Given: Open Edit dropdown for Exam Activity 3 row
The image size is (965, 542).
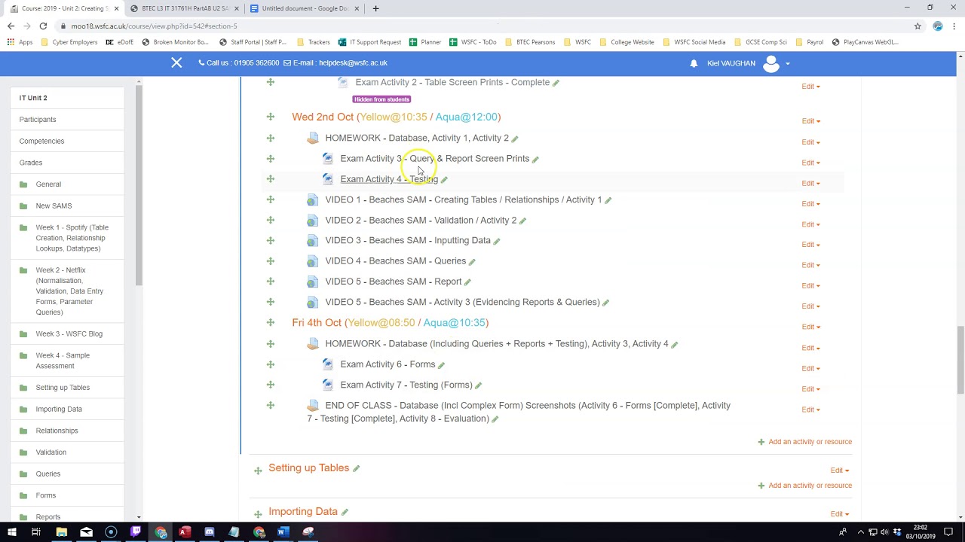Looking at the screenshot, I should point(810,163).
